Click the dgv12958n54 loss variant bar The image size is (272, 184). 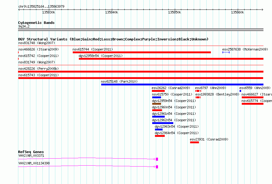point(171,59)
